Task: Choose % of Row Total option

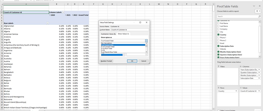Action: tap(123, 48)
